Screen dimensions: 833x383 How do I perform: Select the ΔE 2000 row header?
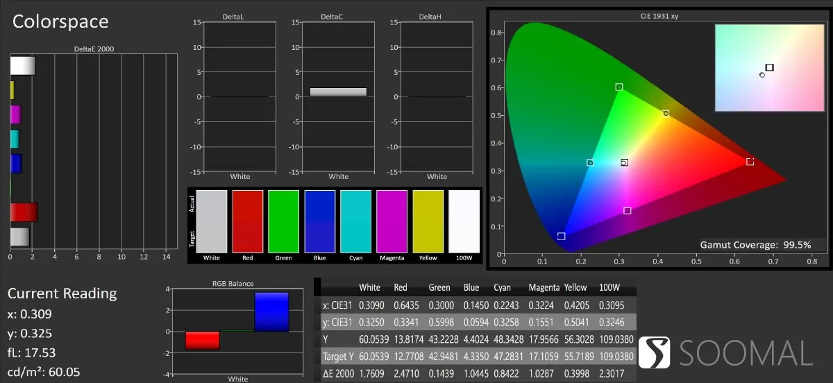tap(338, 374)
